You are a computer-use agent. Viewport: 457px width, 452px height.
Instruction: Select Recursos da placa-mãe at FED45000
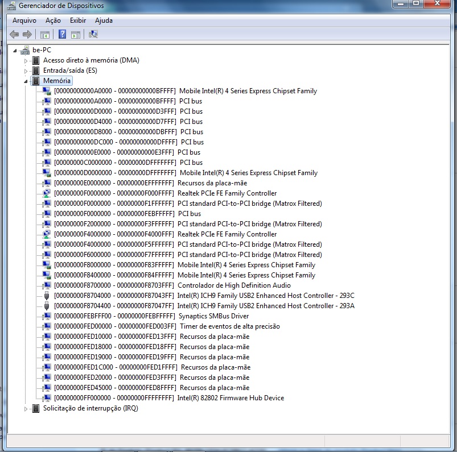tap(152, 388)
